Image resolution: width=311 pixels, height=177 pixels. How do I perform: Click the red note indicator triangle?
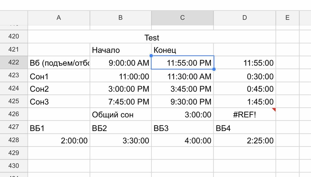274,109
